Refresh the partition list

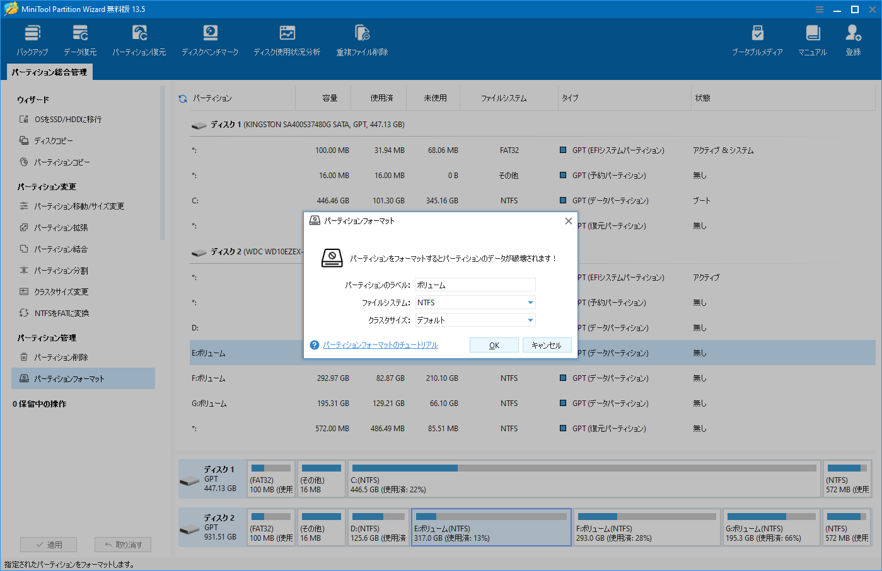point(182,98)
